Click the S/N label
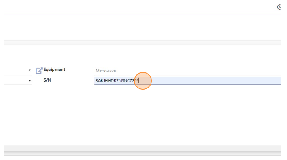287x160 pixels. coord(47,80)
